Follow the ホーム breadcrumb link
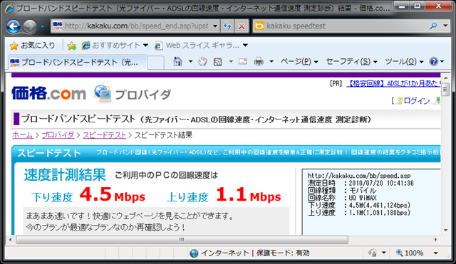This screenshot has width=456, height=264. 23,135
